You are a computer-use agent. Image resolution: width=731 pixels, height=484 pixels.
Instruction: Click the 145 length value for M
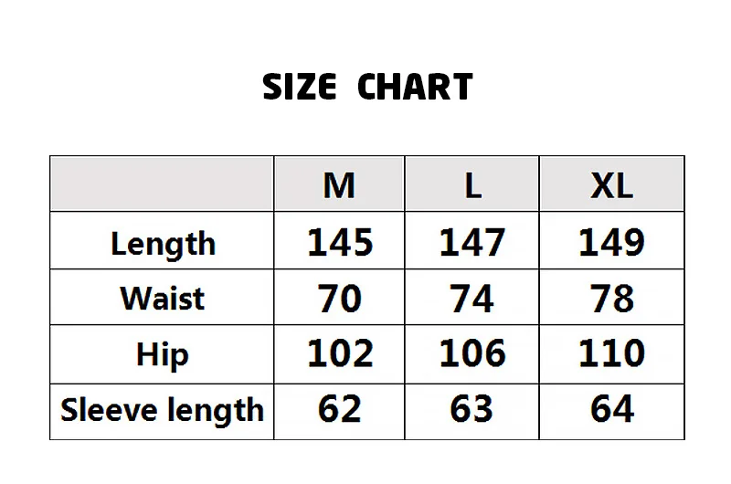click(x=340, y=242)
